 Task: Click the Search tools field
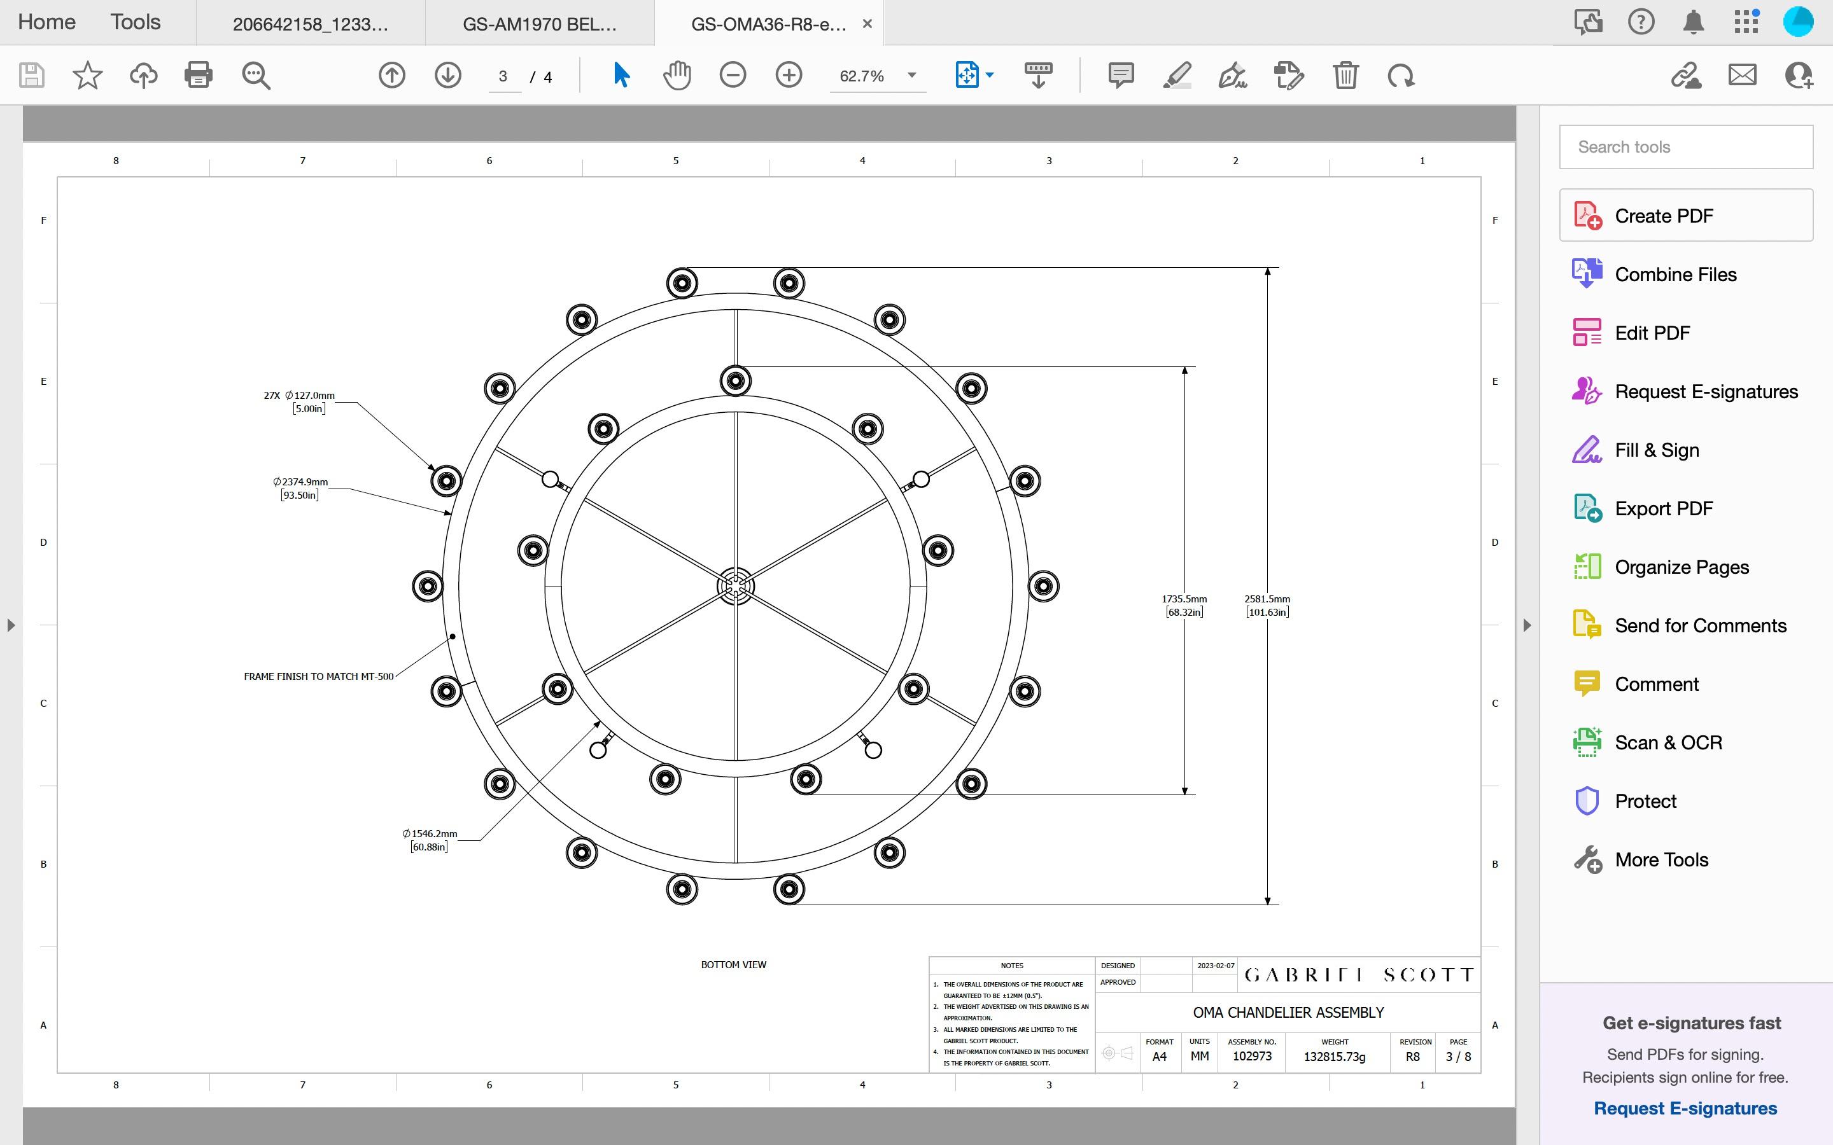tap(1685, 147)
